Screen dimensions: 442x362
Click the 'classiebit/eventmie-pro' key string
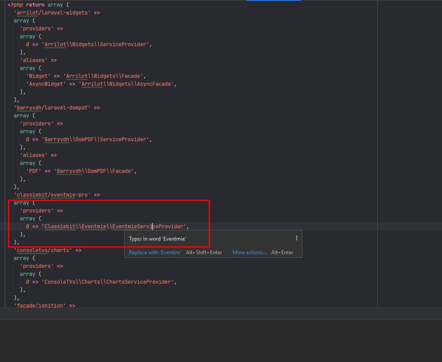[x=52, y=195]
